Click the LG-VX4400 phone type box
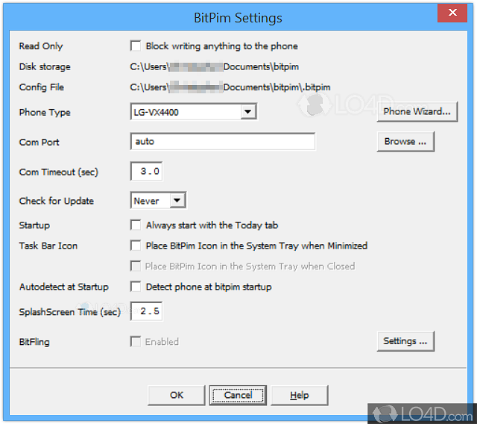This screenshot has width=477, height=424. coord(185,112)
